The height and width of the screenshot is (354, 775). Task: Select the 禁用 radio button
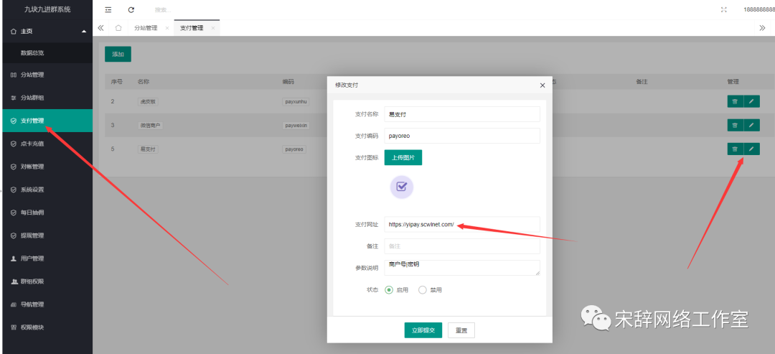tap(423, 290)
